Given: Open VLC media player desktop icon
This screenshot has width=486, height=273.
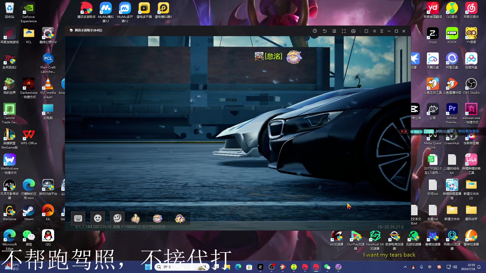Looking at the screenshot, I should click(48, 88).
